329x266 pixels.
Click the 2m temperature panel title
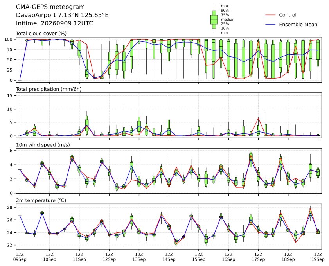click(41, 200)
